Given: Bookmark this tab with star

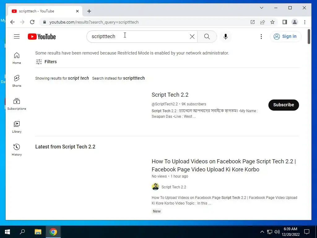Looking at the screenshot, I should pos(272,22).
